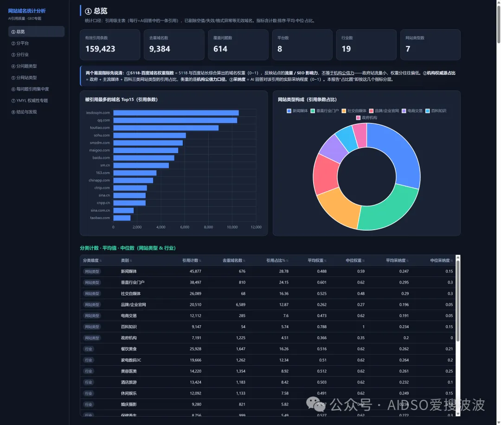Viewport: 501px width, 425px height.
Task: Sort table by 引用计数 column sort icon
Action: click(x=200, y=261)
